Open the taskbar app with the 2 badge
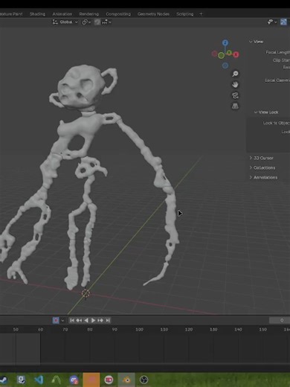Viewport: 290px width, 387px height. click(x=74, y=380)
